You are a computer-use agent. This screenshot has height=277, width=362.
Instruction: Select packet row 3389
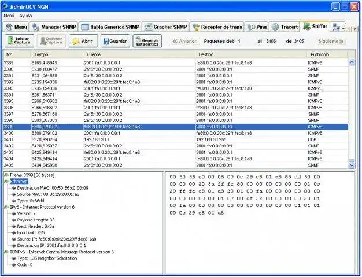(x=176, y=63)
